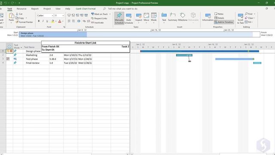Screen dimensions: 275x155
Task: Switch to the View tab
Action: (58, 9)
